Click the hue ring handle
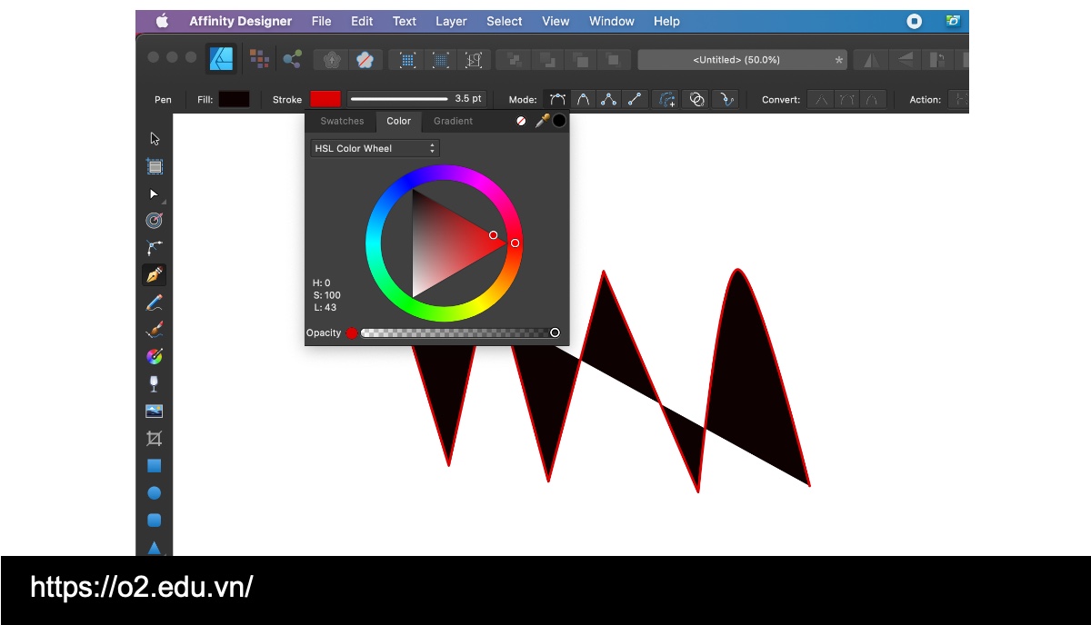The width and height of the screenshot is (1091, 625). coord(515,243)
